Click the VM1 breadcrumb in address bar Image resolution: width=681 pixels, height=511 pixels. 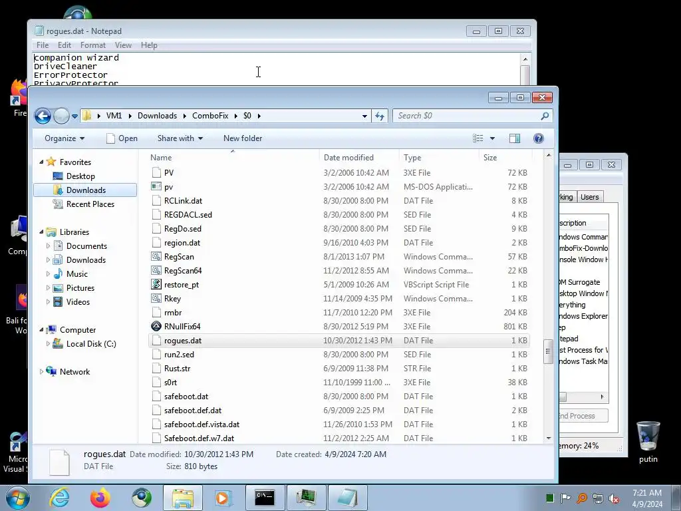114,116
